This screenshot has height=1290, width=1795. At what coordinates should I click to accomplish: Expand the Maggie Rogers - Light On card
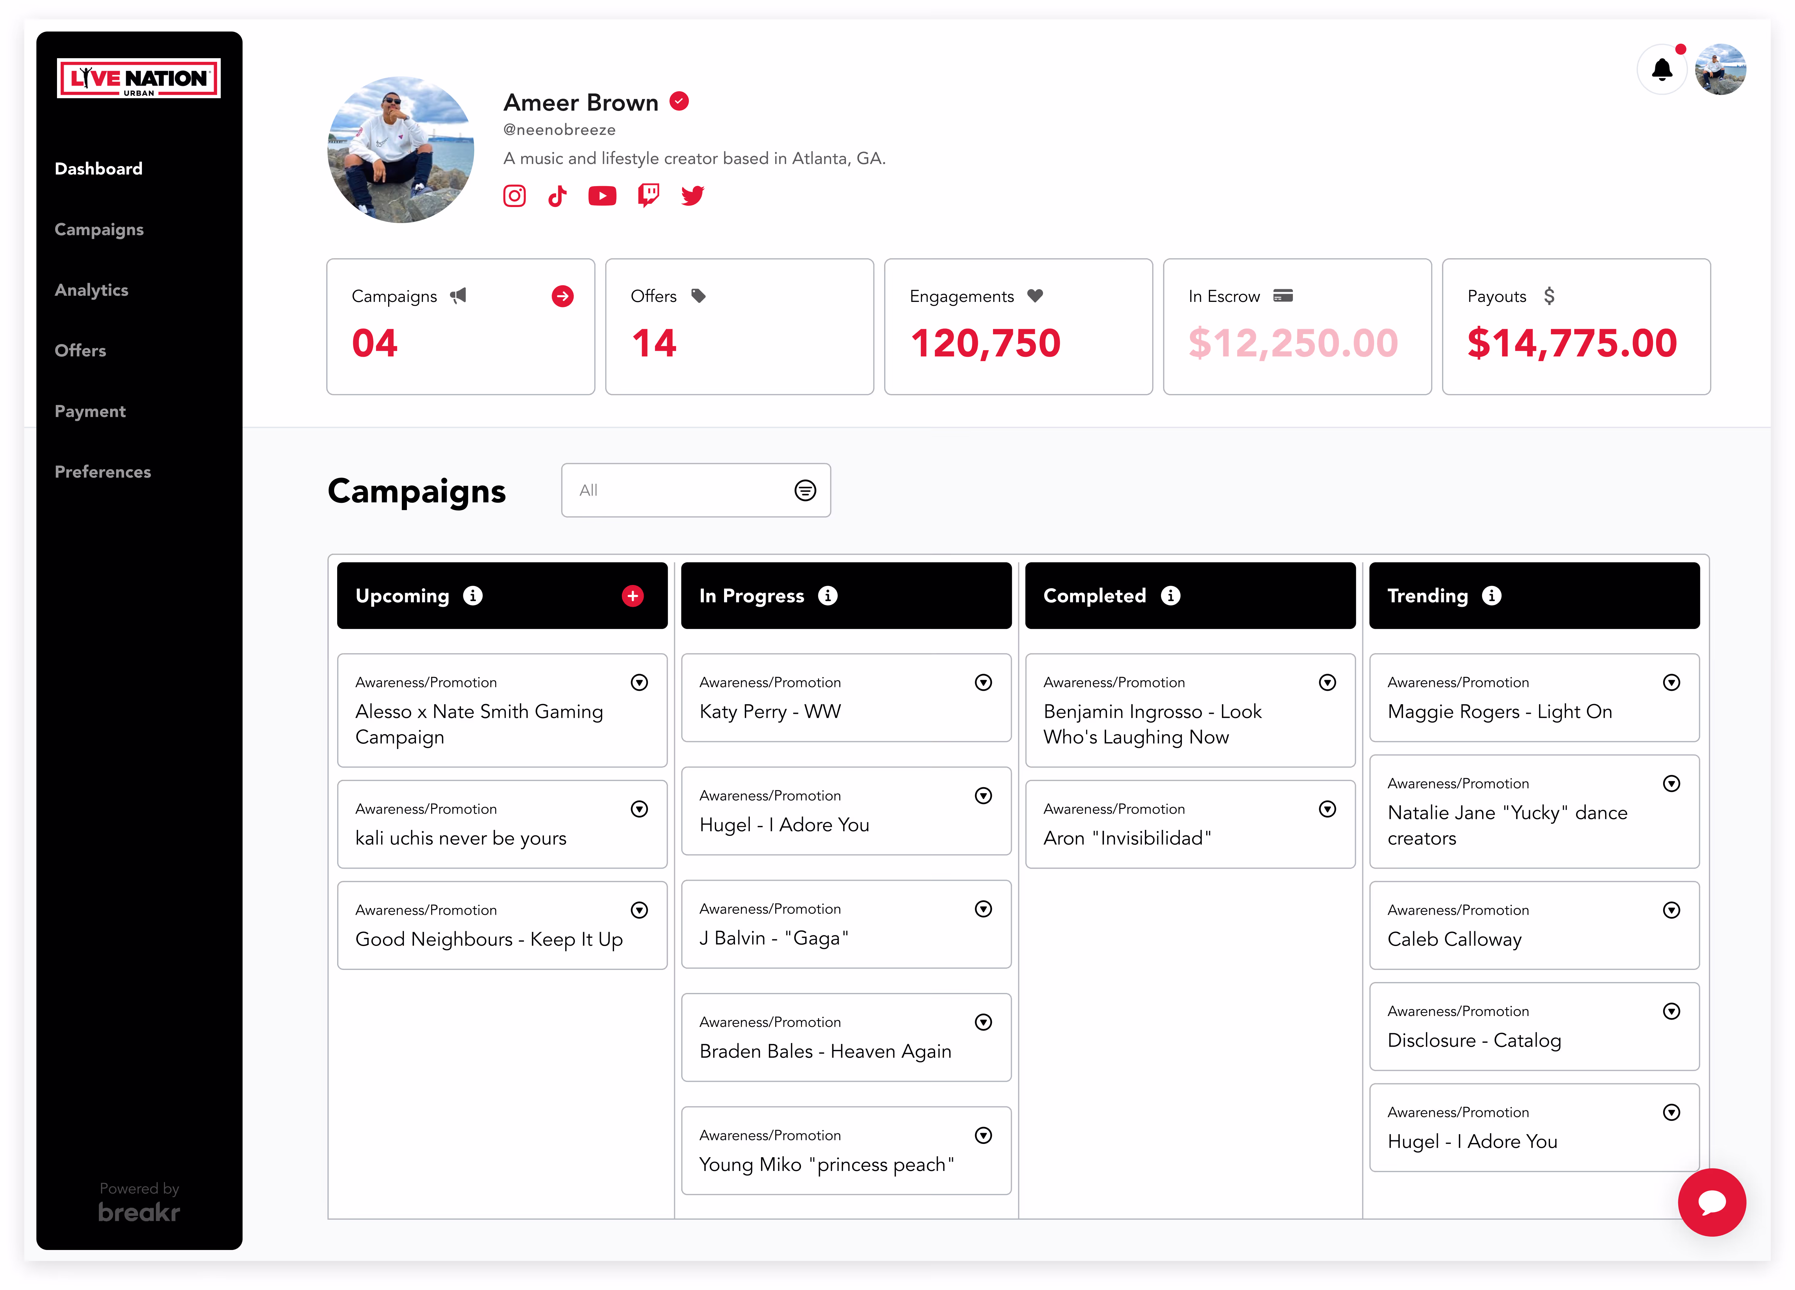pyautogui.click(x=1672, y=683)
